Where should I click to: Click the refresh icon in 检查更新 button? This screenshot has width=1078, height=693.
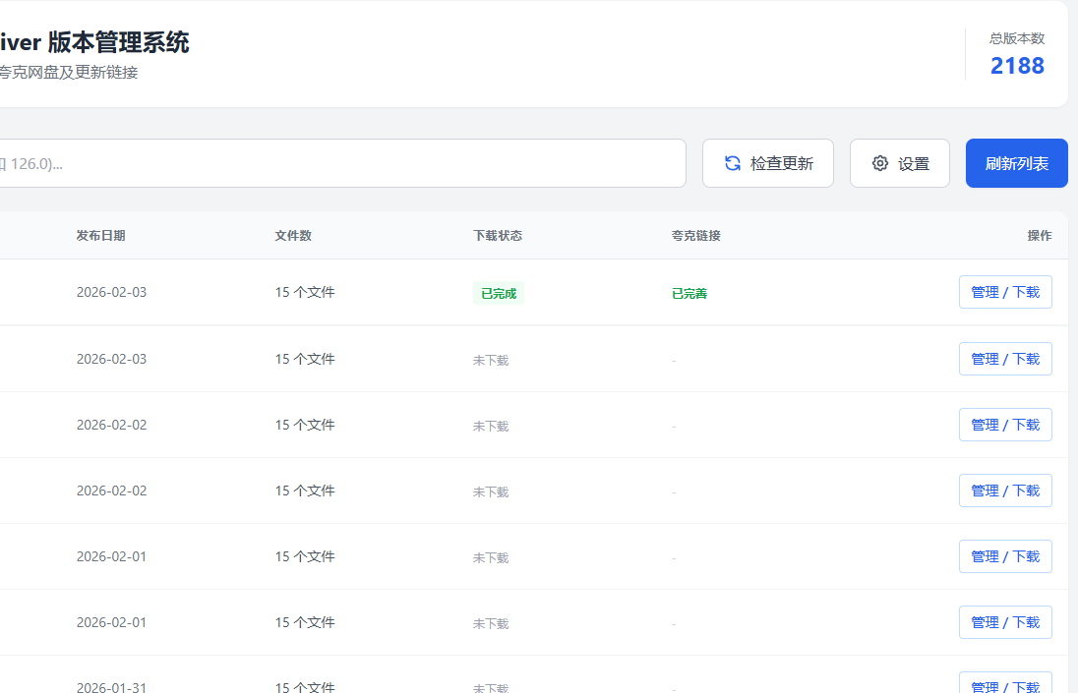tap(733, 163)
